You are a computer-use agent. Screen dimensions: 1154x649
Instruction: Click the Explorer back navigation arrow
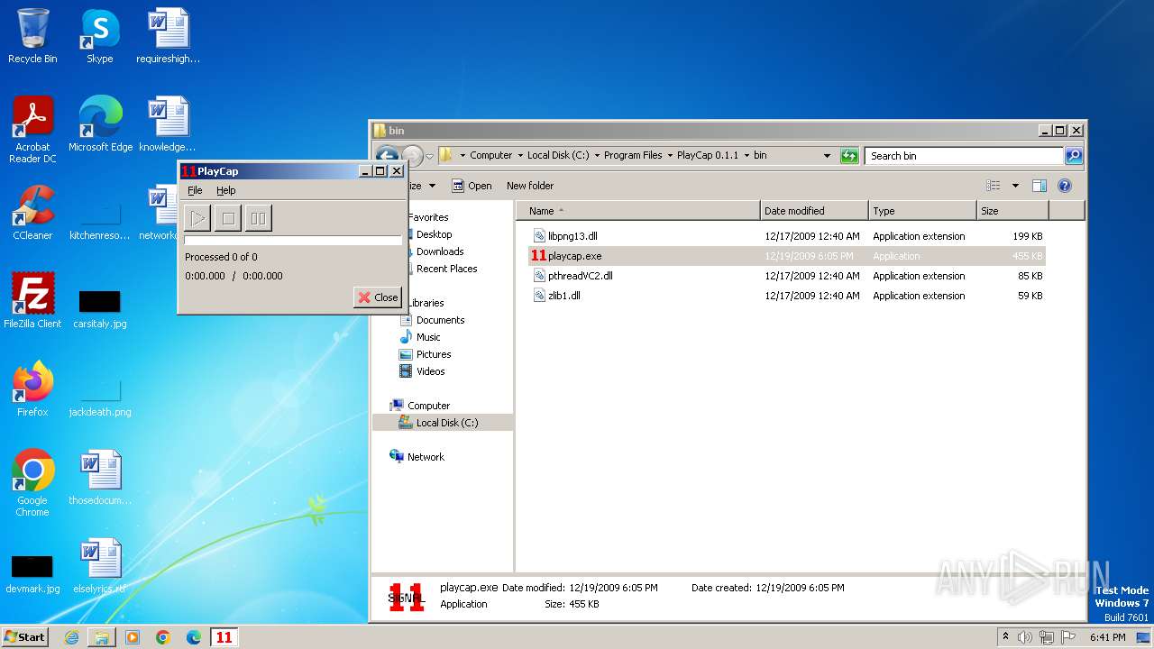click(x=386, y=155)
